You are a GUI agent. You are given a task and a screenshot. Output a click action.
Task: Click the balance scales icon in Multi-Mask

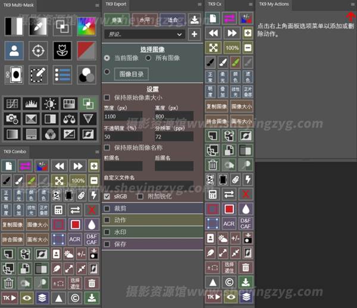[x=70, y=119]
